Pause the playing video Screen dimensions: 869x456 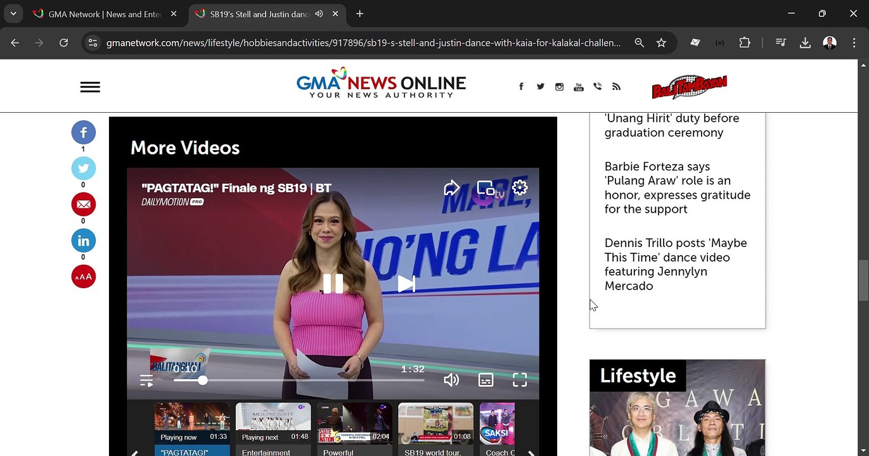[333, 284]
